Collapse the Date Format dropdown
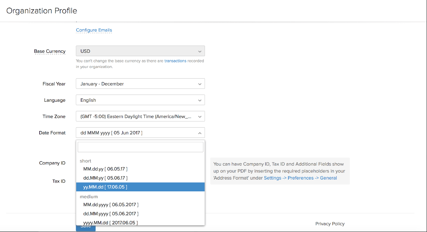This screenshot has width=427, height=232. pyautogui.click(x=140, y=133)
